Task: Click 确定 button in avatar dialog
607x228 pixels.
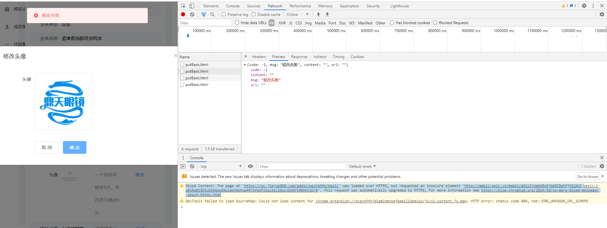Action: pyautogui.click(x=75, y=147)
